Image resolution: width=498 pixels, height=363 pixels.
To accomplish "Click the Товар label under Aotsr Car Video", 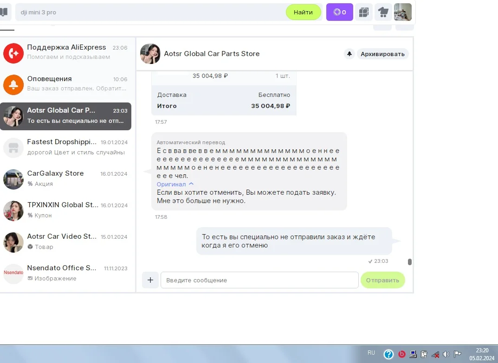I will coord(40,247).
